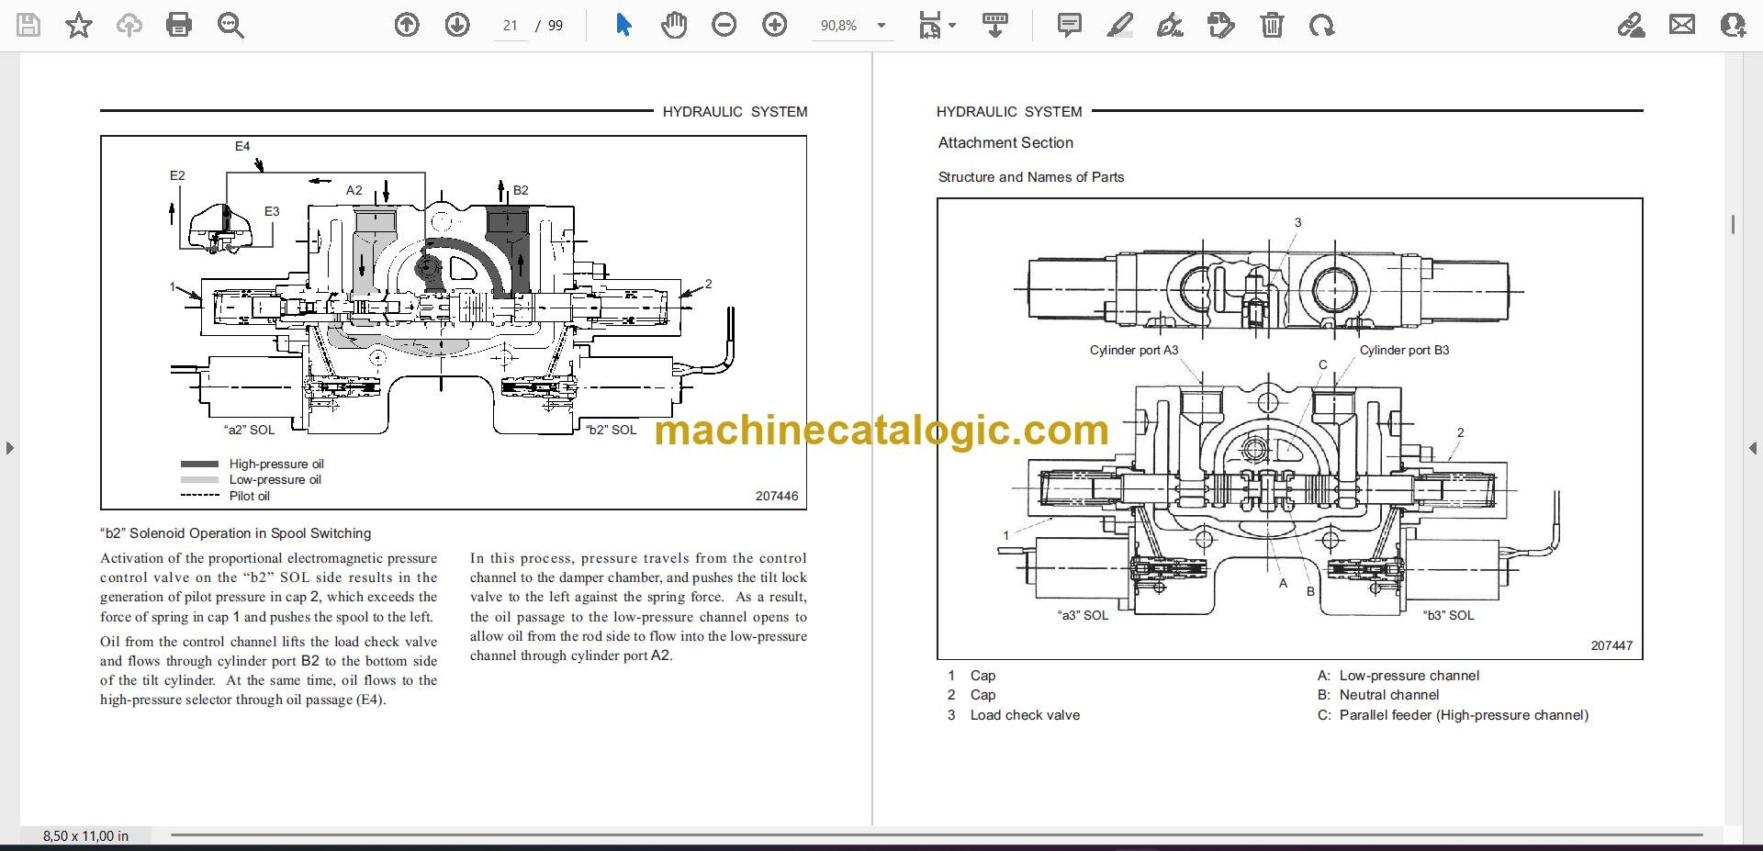Rotate the page view
This screenshot has width=1763, height=851.
[1322, 25]
